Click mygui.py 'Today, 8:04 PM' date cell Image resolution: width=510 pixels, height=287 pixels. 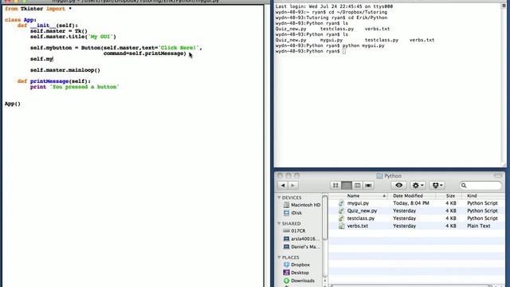pos(411,203)
